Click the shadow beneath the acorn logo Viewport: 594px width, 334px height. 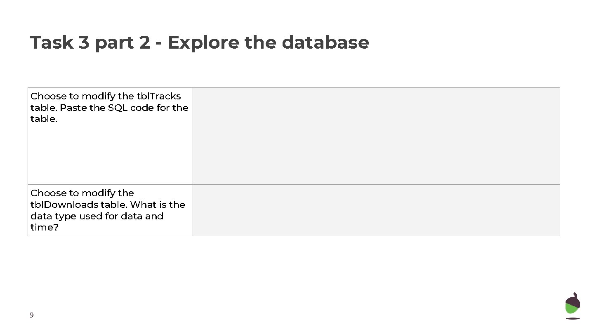[x=573, y=318]
